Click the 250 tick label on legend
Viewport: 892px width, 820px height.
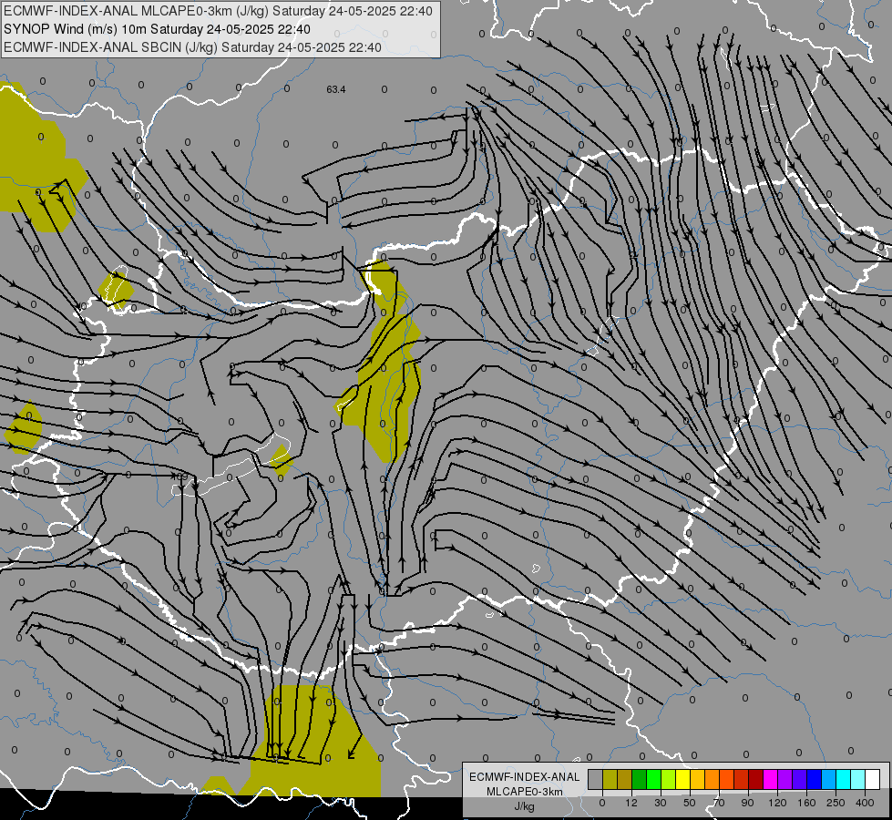pyautogui.click(x=836, y=803)
